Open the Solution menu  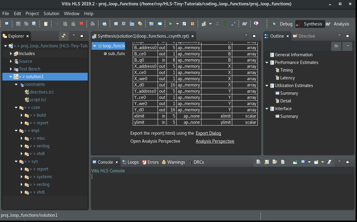51,14
